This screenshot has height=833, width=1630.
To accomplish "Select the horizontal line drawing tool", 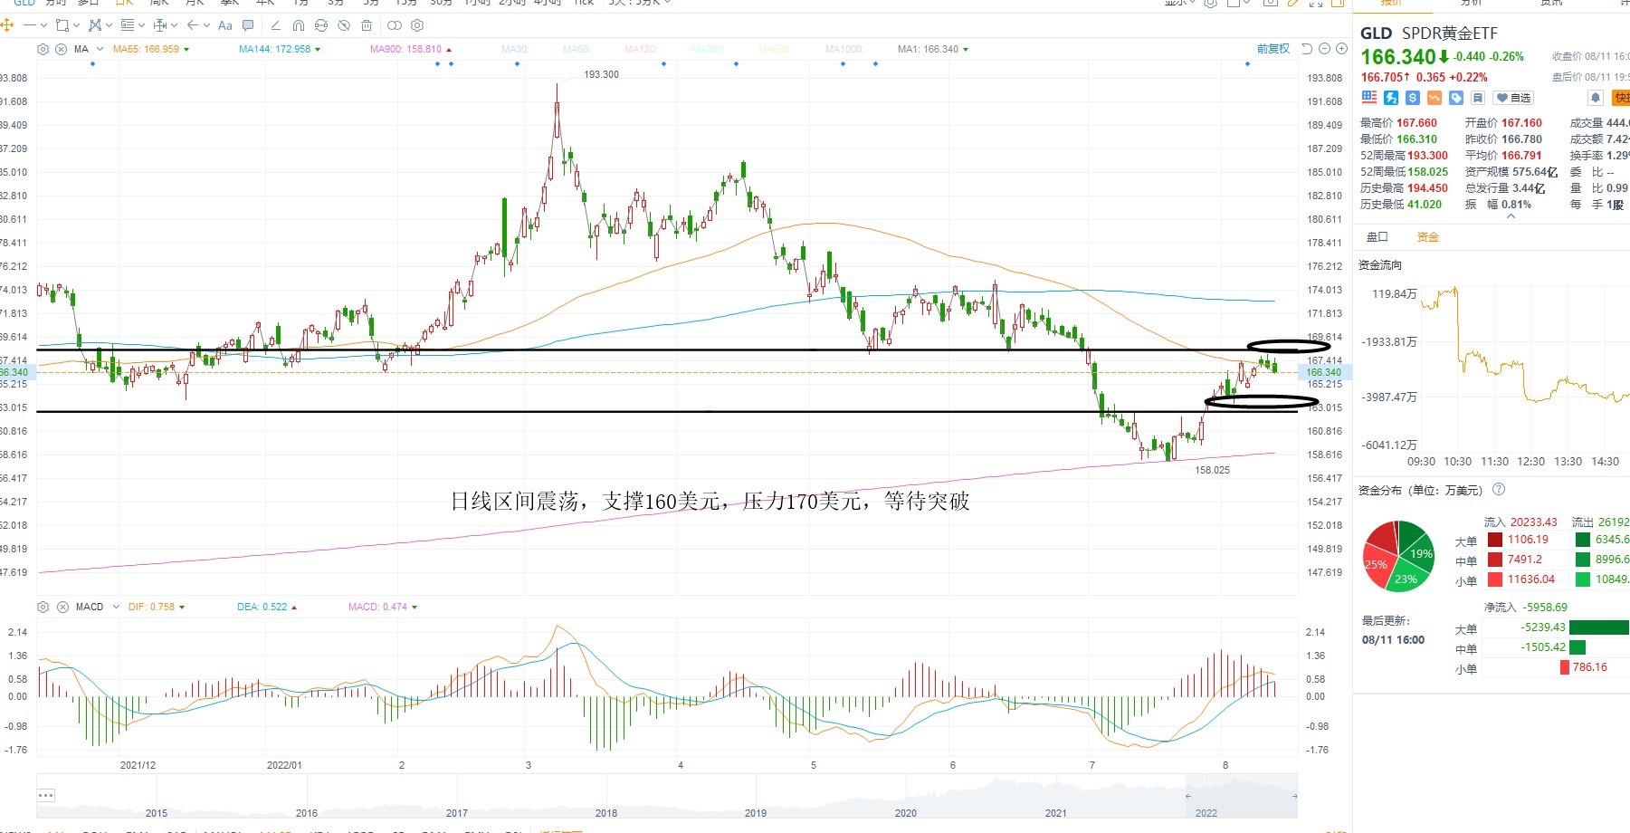I will coord(30,25).
